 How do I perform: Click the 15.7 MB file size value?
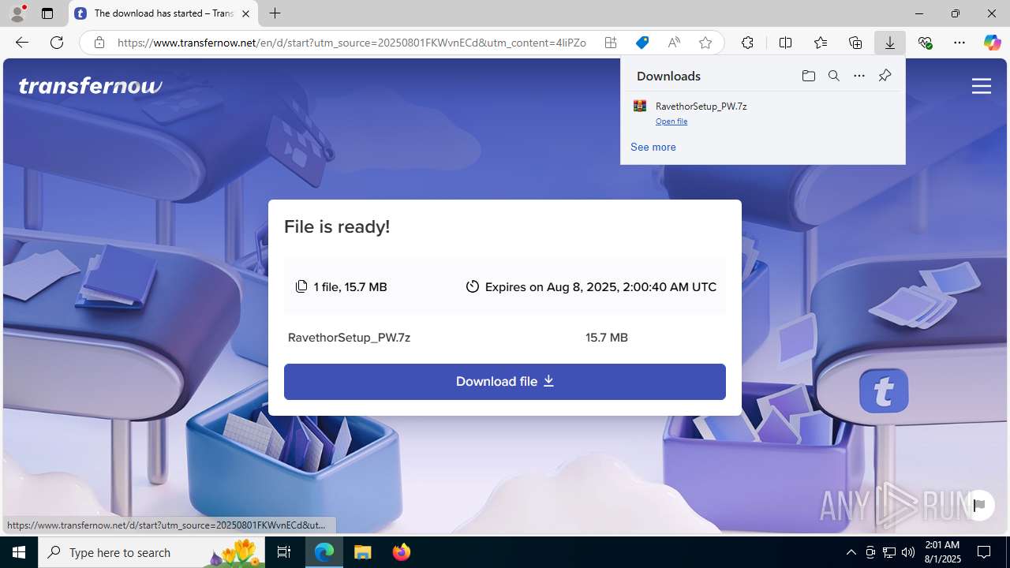coord(607,338)
